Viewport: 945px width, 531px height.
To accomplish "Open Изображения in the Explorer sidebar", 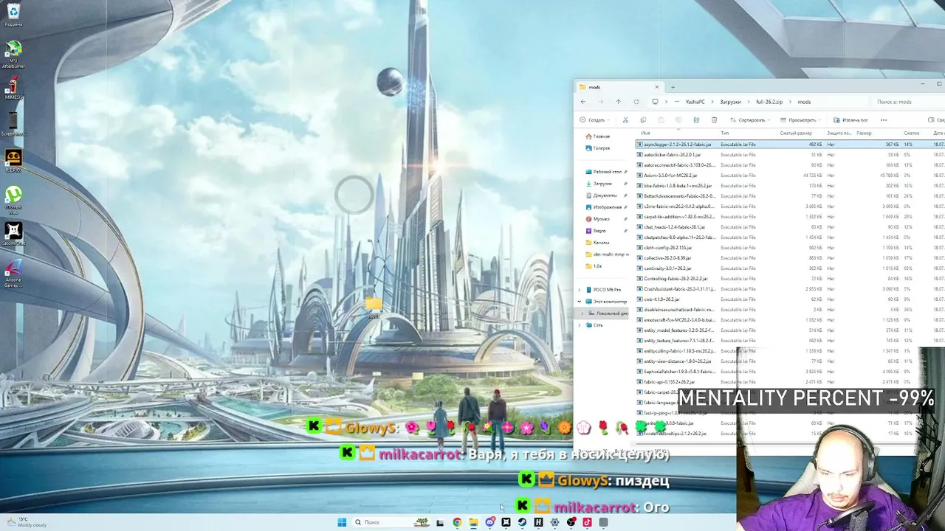I will (x=607, y=207).
